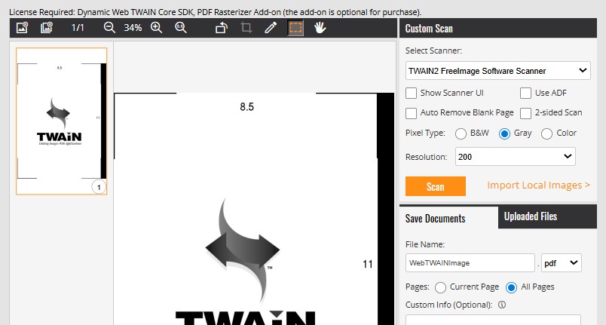Viewport: 606px width, 325px height.
Task: Choose Color pixel type
Action: pyautogui.click(x=546, y=133)
